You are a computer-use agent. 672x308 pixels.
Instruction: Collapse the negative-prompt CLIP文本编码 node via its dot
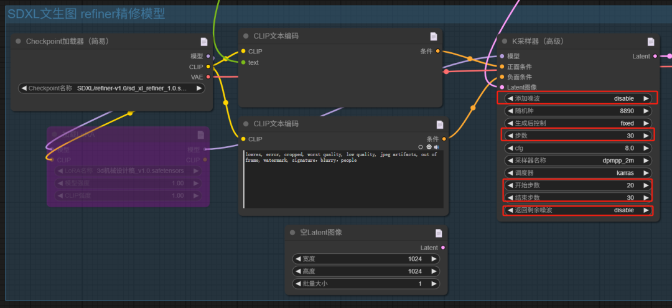[x=246, y=124]
